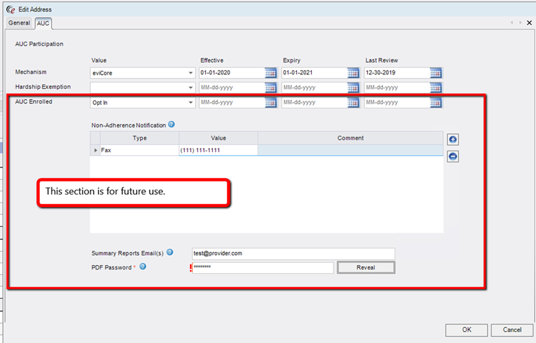This screenshot has height=343, width=536.
Task: Click the Cancel button
Action: click(x=512, y=330)
